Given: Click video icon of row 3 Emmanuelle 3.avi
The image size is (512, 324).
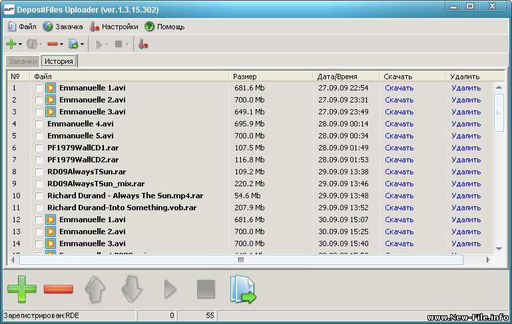Looking at the screenshot, I should [51, 112].
